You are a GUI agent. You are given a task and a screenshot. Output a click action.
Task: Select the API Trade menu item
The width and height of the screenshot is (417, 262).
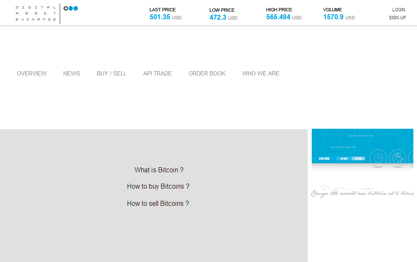pyautogui.click(x=158, y=73)
